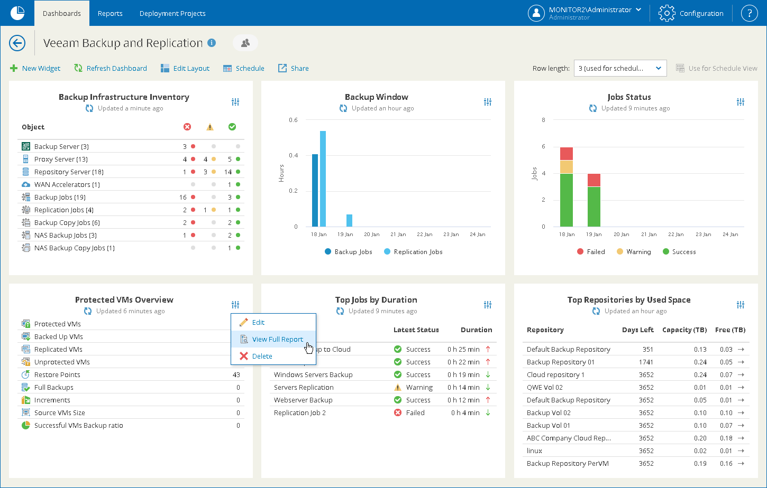Click the green 18 Jan Success bar
767x488 pixels.
(567, 201)
